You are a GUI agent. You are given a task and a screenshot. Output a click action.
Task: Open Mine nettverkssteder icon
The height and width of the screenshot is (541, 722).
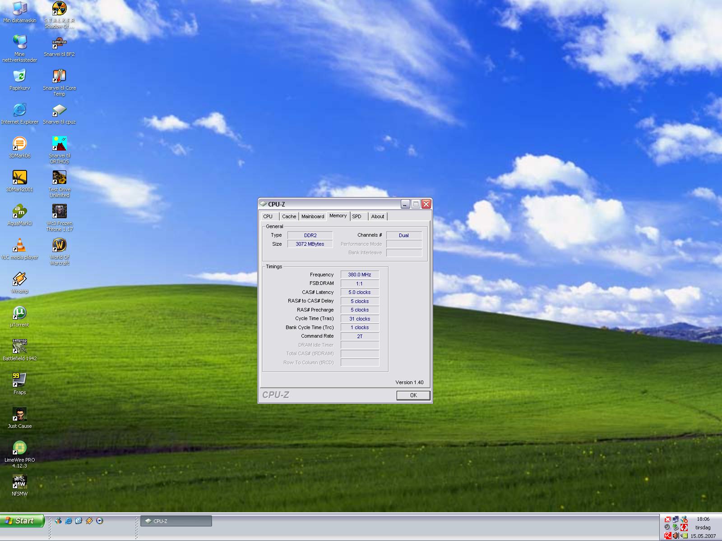click(19, 49)
